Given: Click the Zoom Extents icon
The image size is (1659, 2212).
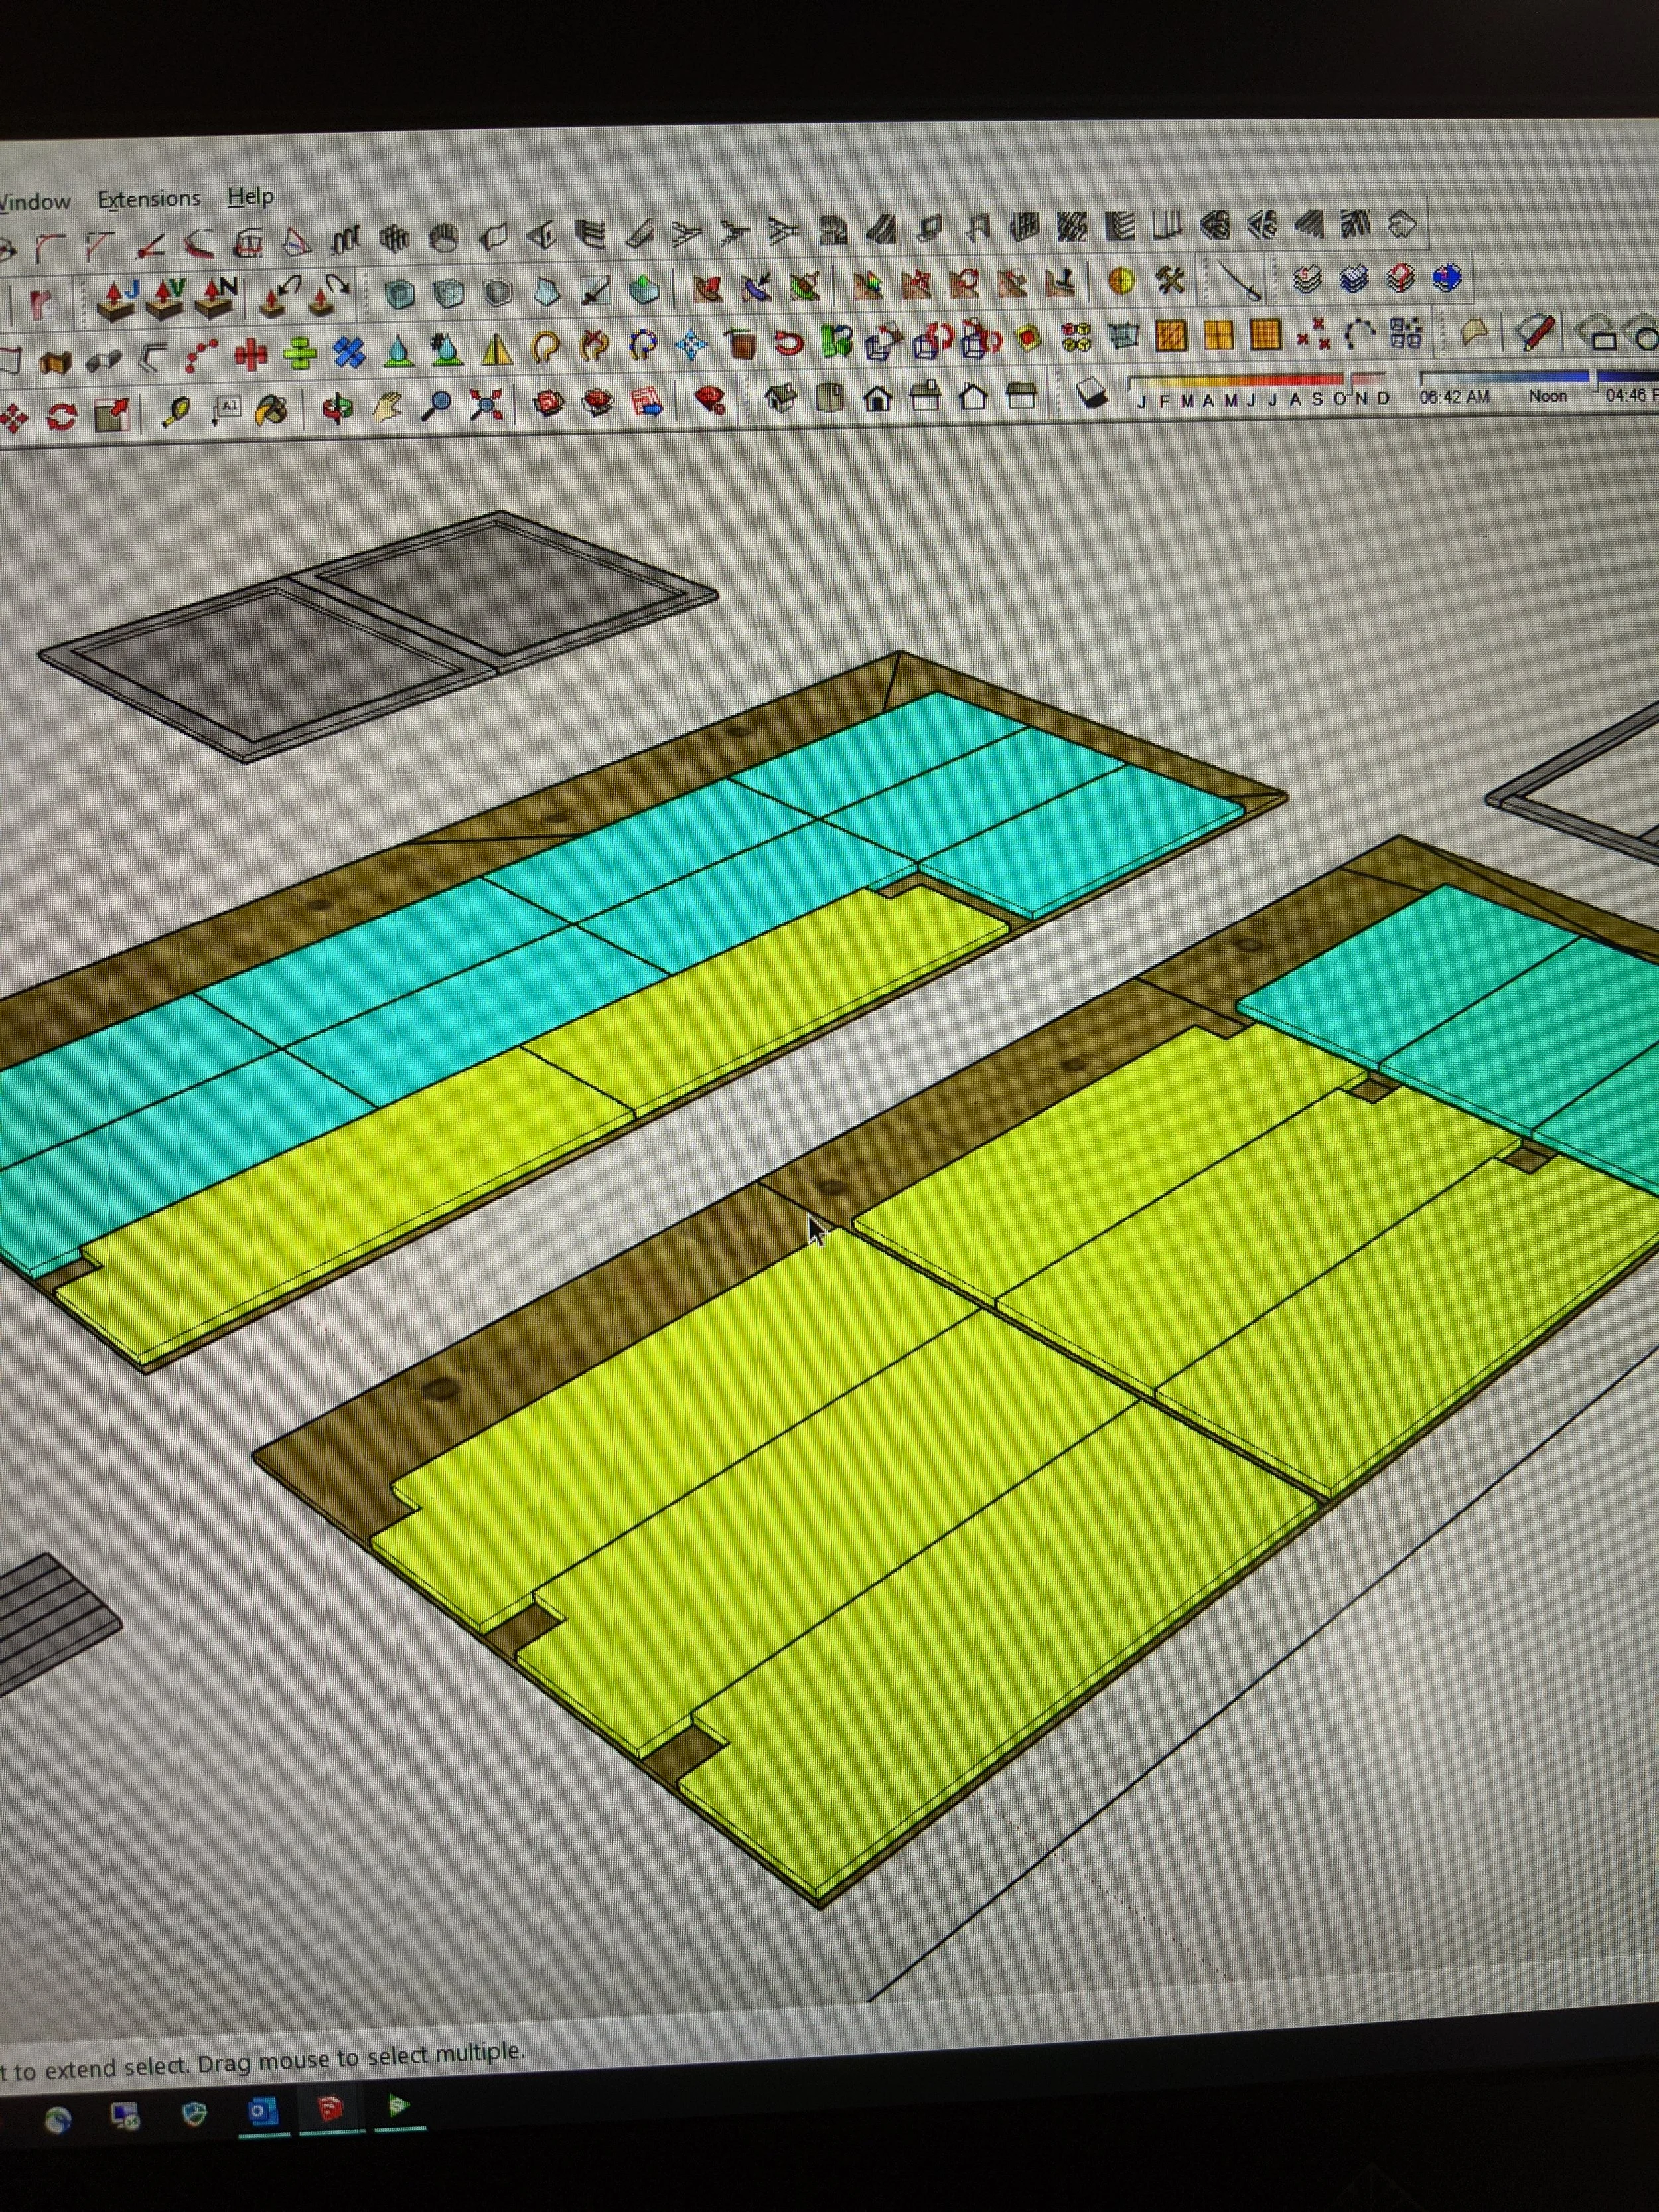Looking at the screenshot, I should (x=486, y=406).
